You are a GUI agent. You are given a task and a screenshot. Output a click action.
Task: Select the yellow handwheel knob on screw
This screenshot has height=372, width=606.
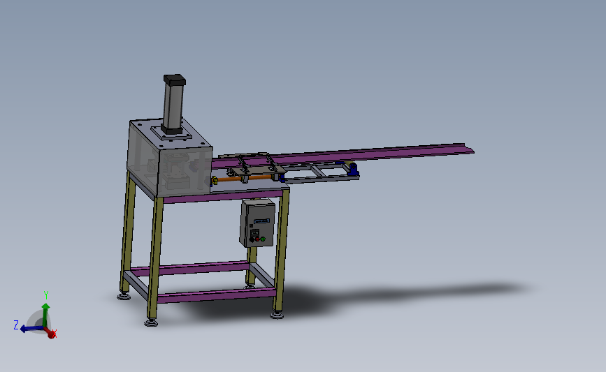pyautogui.click(x=215, y=180)
